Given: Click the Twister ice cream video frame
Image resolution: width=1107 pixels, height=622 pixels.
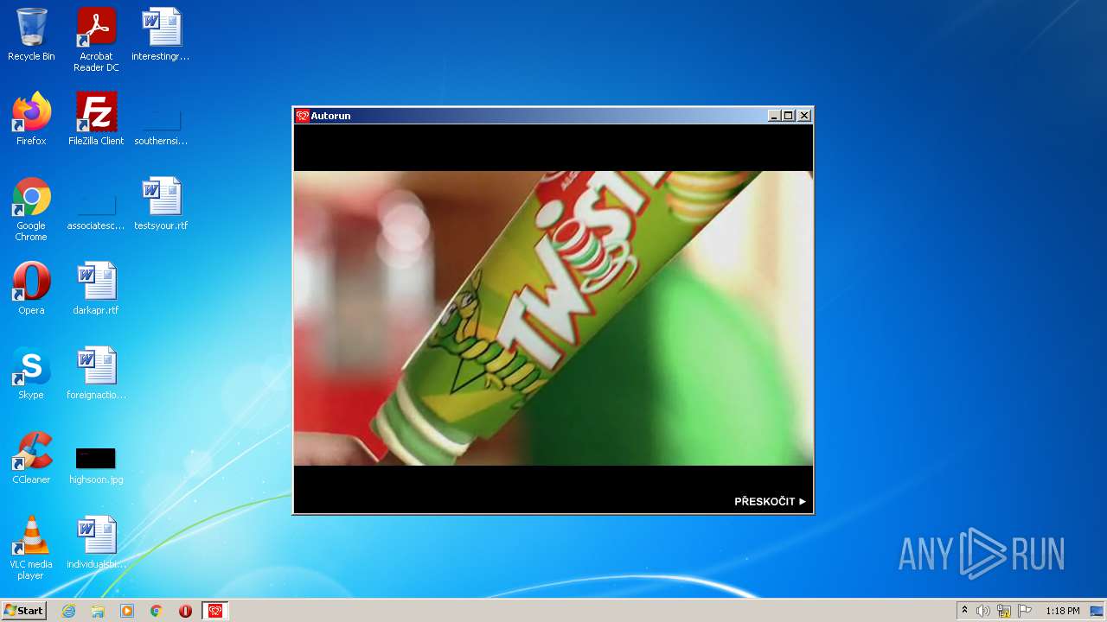Looking at the screenshot, I should 553,318.
